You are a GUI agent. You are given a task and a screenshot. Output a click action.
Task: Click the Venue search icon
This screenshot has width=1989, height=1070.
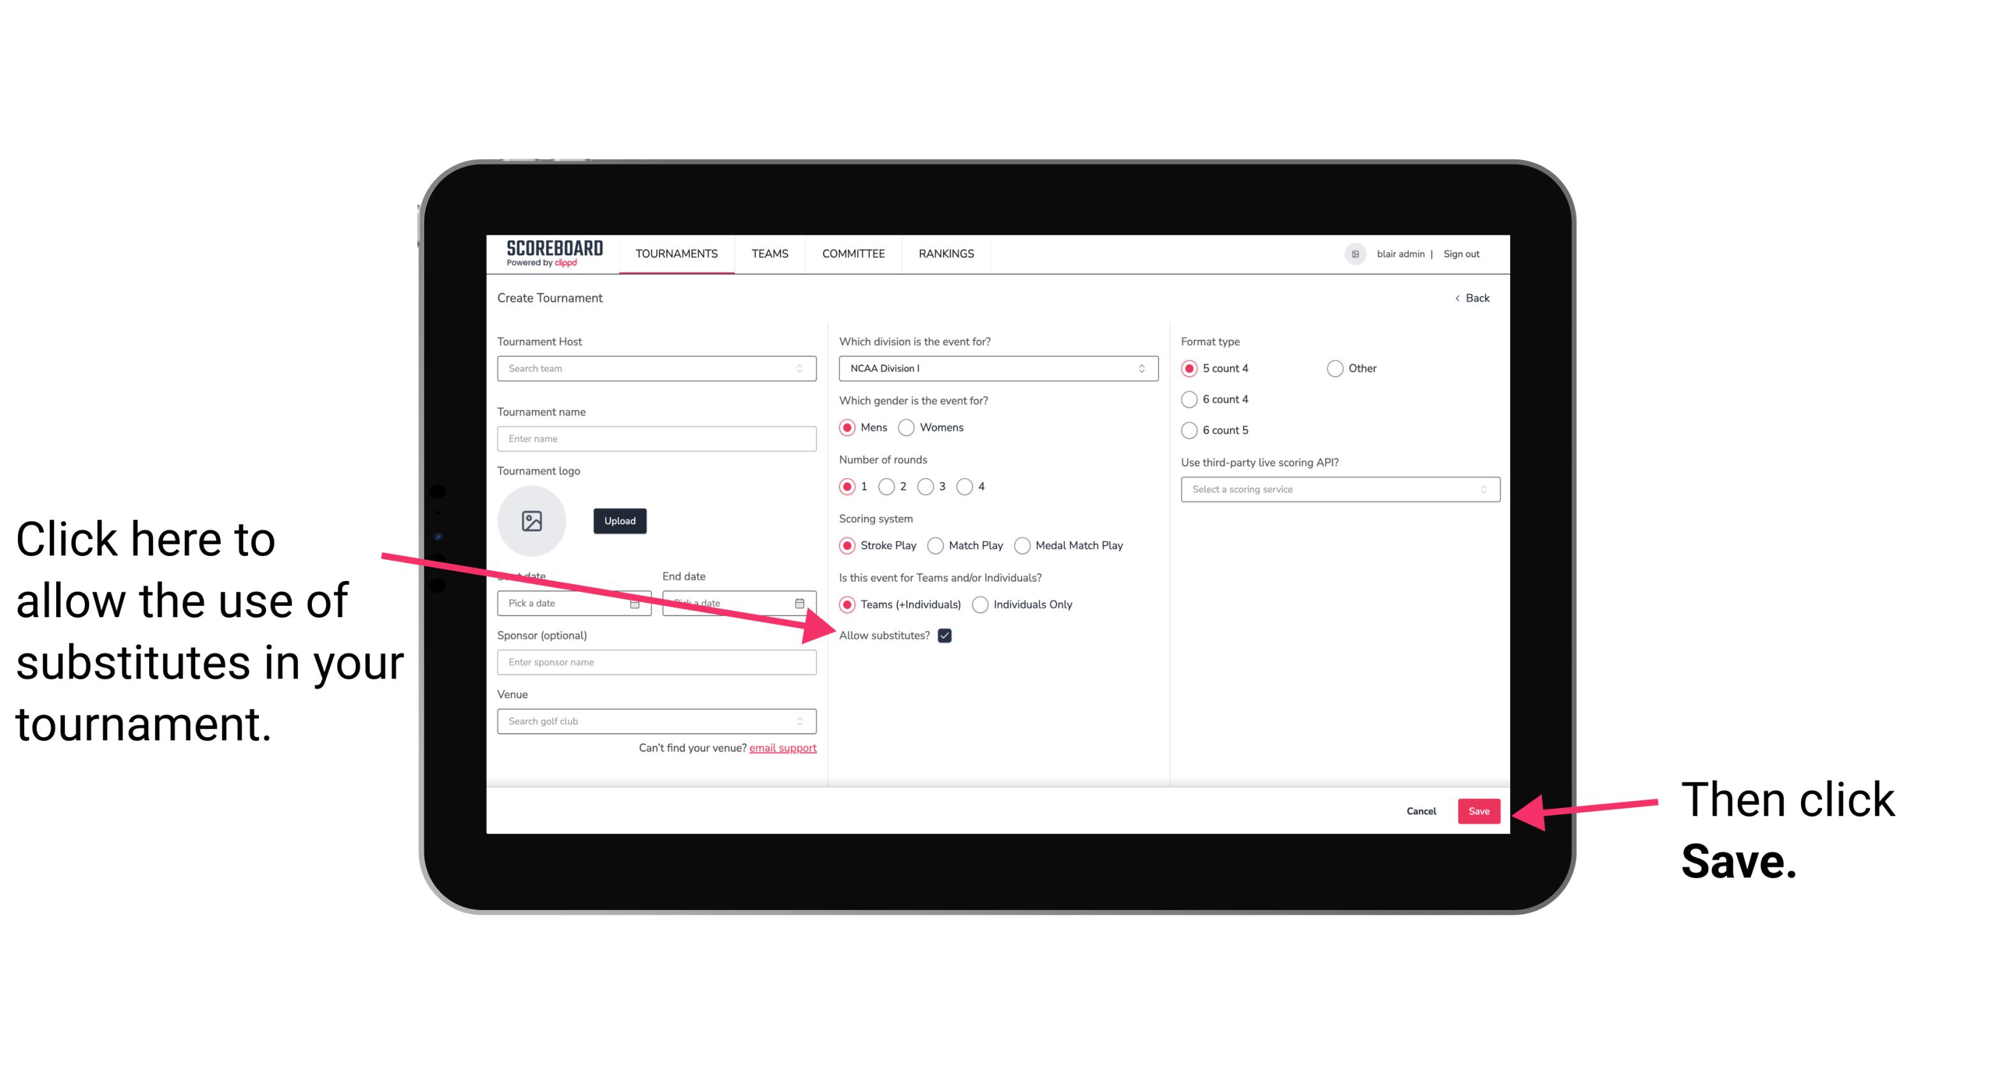(x=806, y=722)
